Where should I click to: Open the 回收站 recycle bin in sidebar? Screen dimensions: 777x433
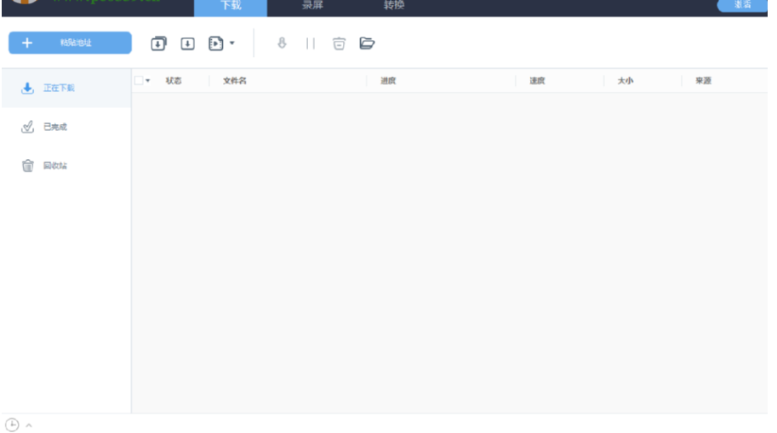coord(54,166)
